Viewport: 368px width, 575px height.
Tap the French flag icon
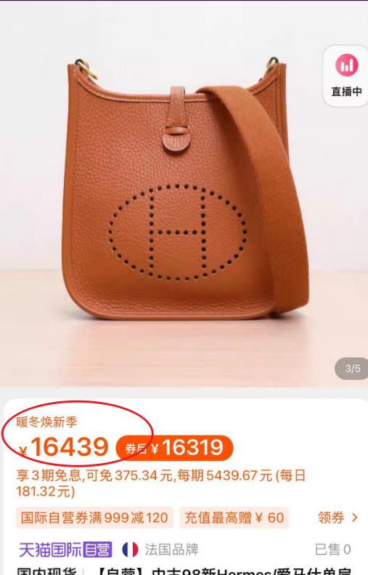pyautogui.click(x=130, y=550)
